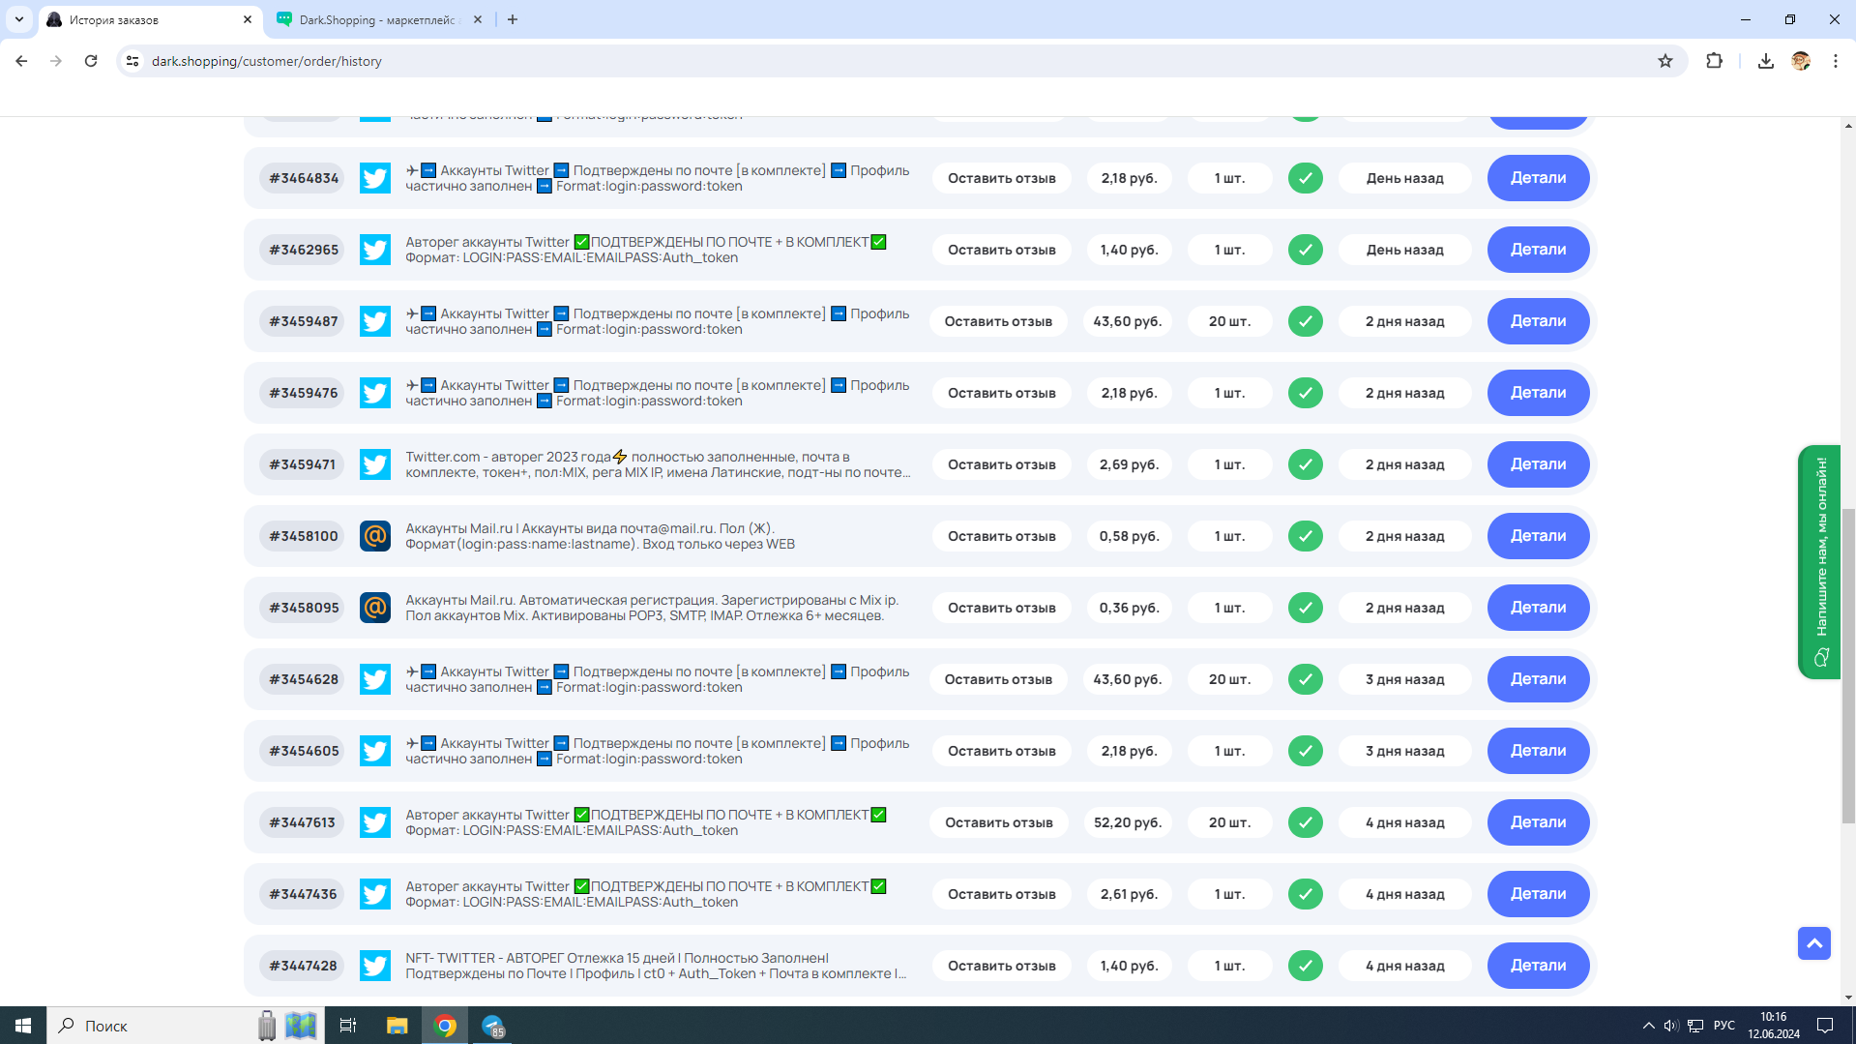Image resolution: width=1856 pixels, height=1044 pixels.
Task: Close the Dark.Shopping marketplace tab
Action: point(478,19)
